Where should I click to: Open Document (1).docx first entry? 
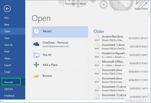(x=121, y=88)
